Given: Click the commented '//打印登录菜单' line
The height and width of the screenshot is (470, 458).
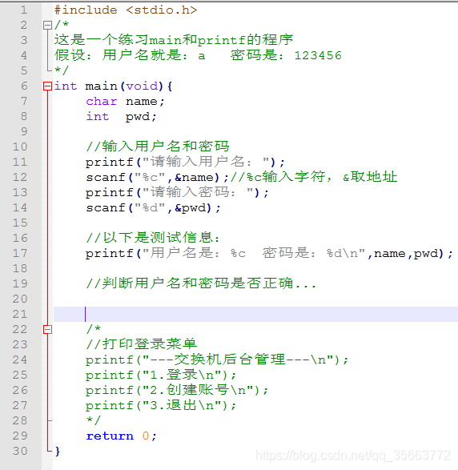Looking at the screenshot, I should click(x=142, y=344).
